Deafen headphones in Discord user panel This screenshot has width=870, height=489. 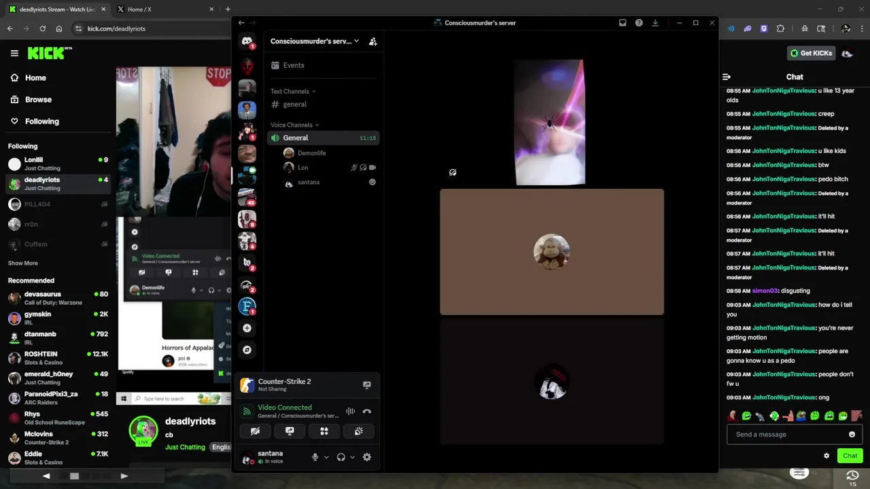tap(341, 457)
